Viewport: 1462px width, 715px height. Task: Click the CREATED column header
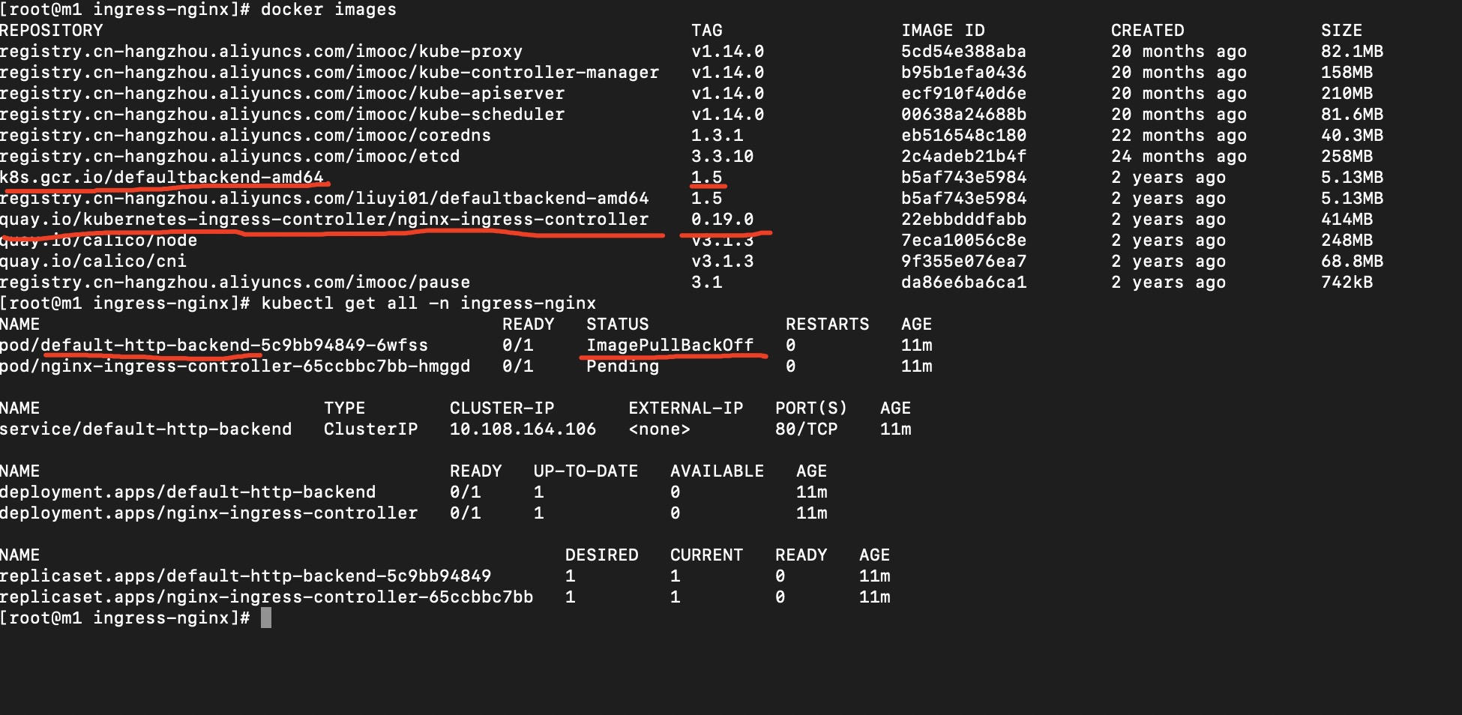[x=1147, y=31]
